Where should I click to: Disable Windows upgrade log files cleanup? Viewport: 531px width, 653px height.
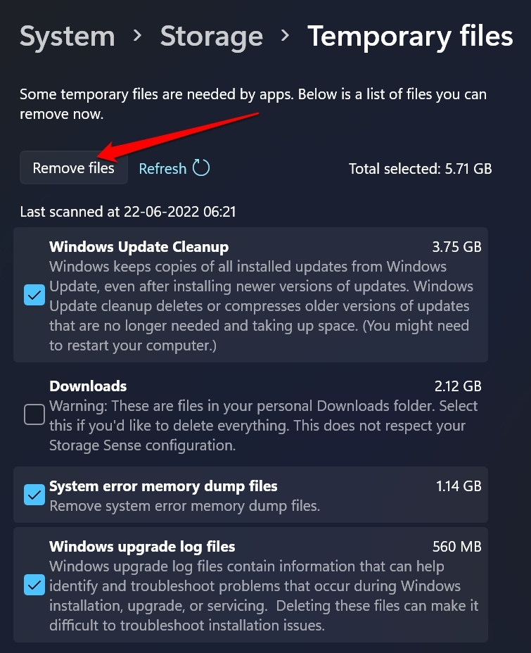[x=34, y=585]
